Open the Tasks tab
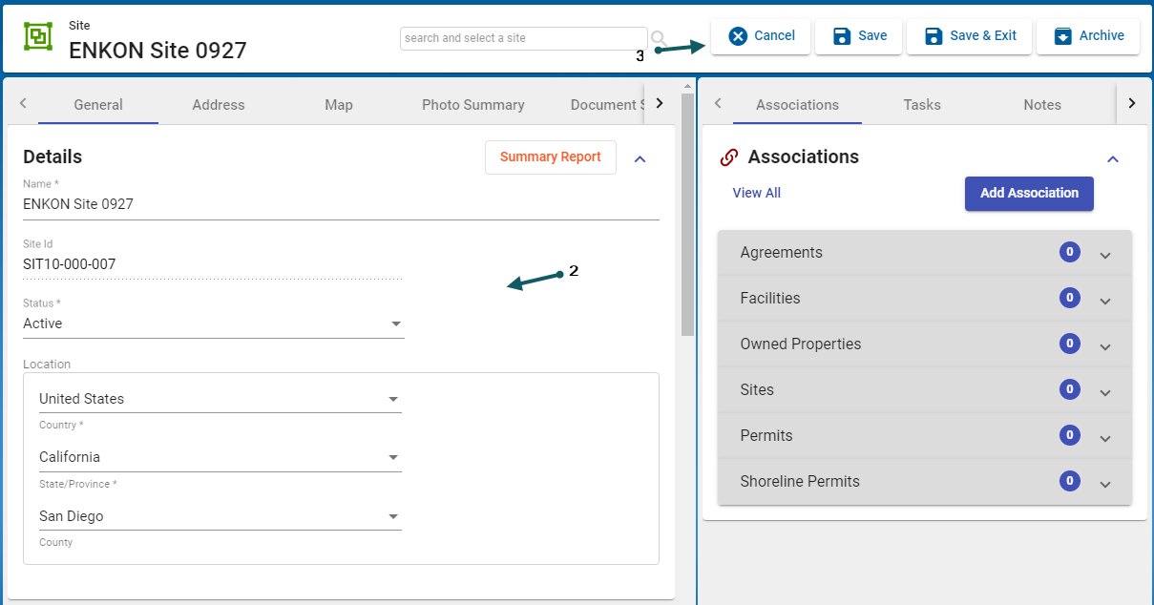The height and width of the screenshot is (605, 1154). point(922,105)
